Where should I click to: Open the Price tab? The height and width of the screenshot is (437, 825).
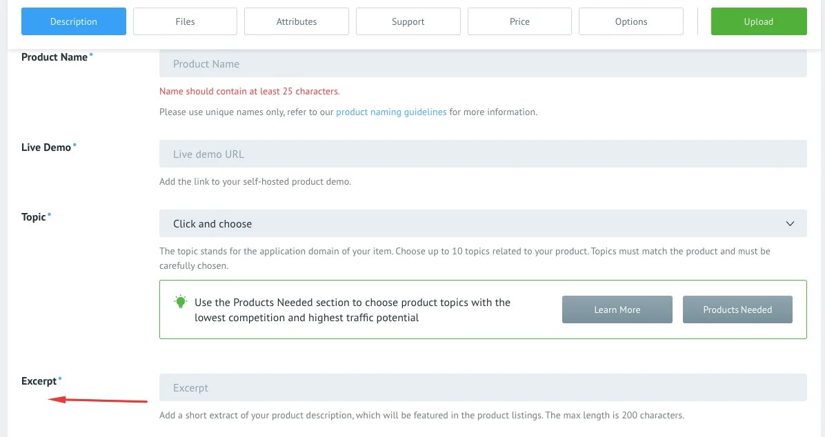pos(519,21)
